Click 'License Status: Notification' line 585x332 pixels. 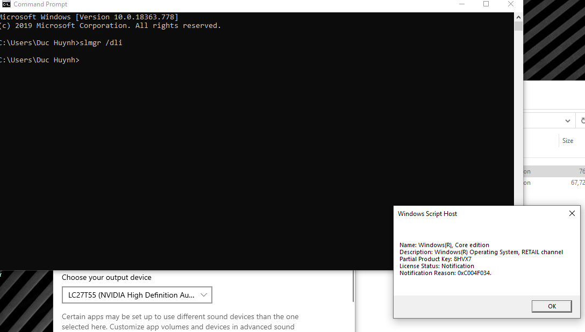437,266
